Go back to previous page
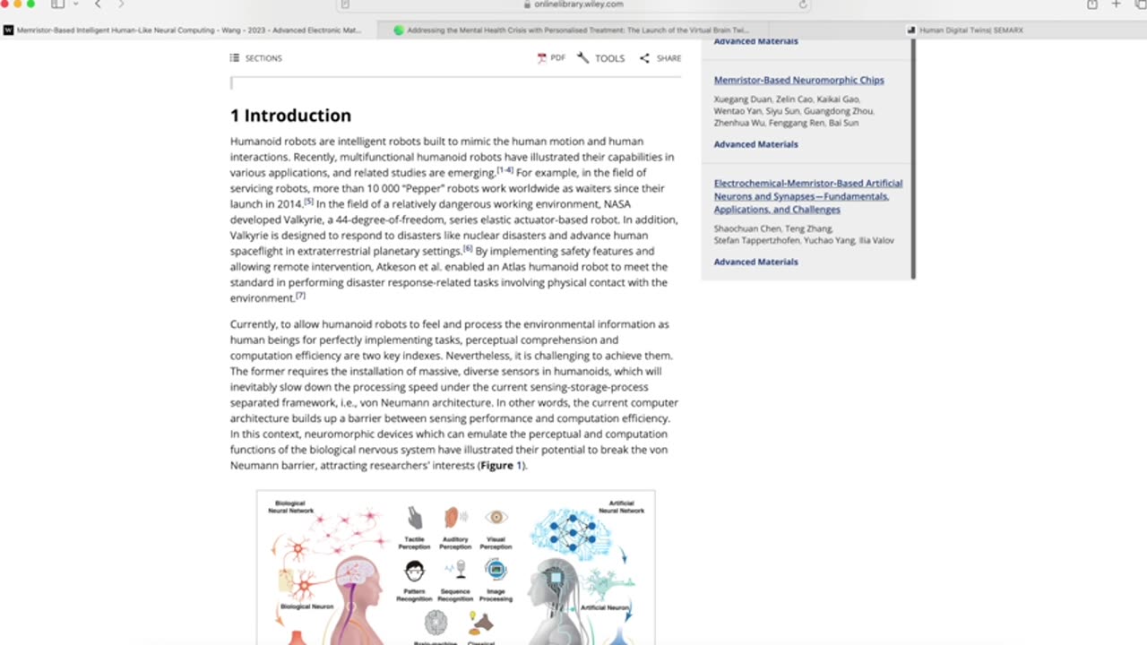Viewport: 1147px width, 645px height. coord(98,4)
